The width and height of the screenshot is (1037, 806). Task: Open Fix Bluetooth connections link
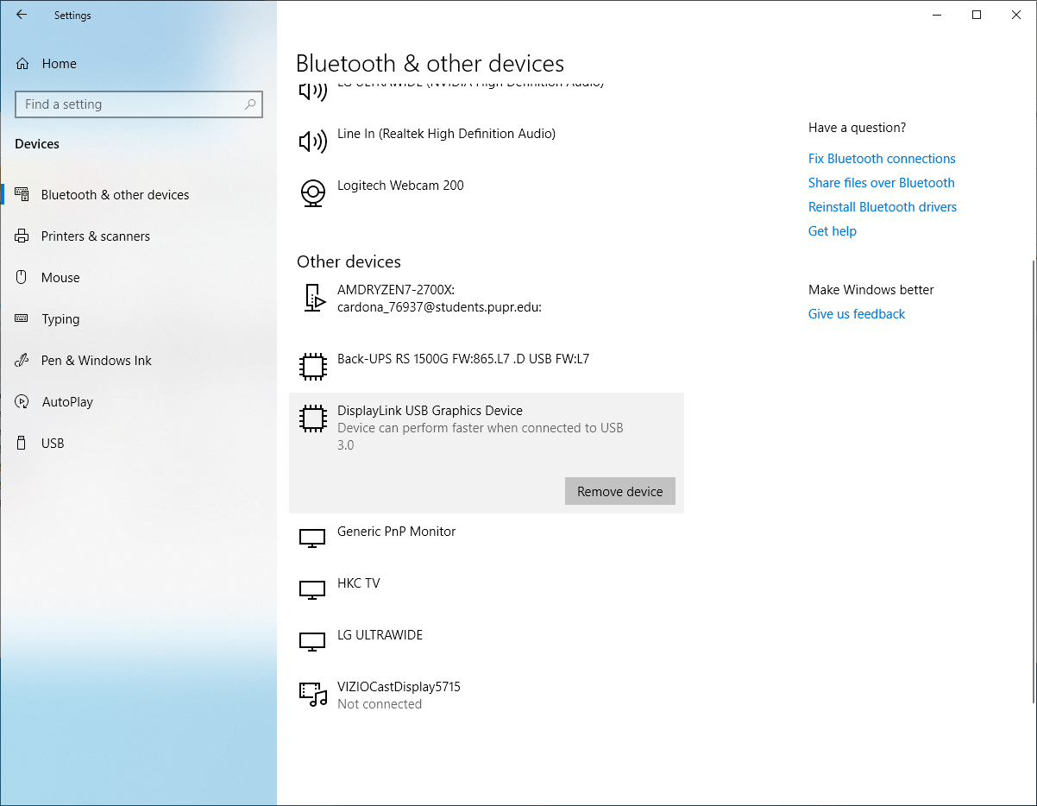pos(882,159)
